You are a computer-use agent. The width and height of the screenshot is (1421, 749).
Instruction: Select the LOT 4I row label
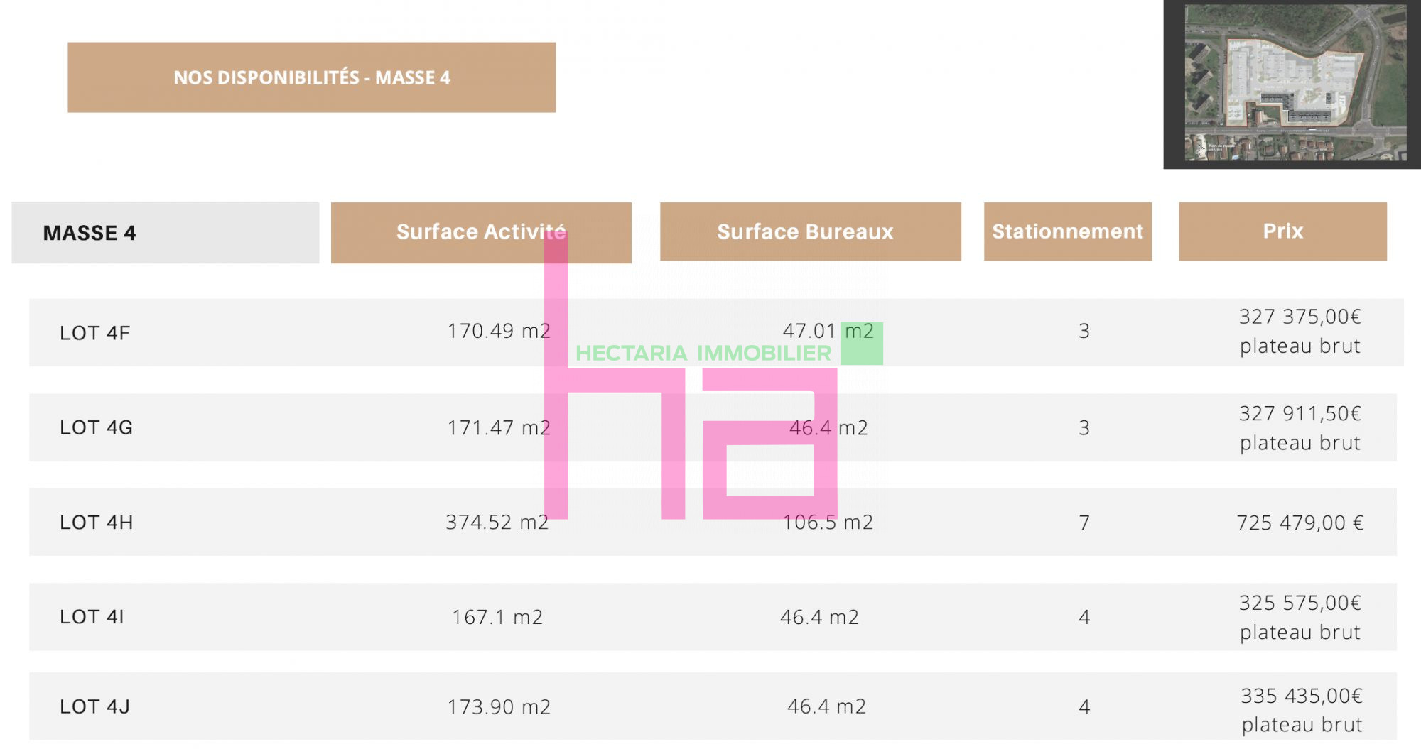[x=92, y=617]
